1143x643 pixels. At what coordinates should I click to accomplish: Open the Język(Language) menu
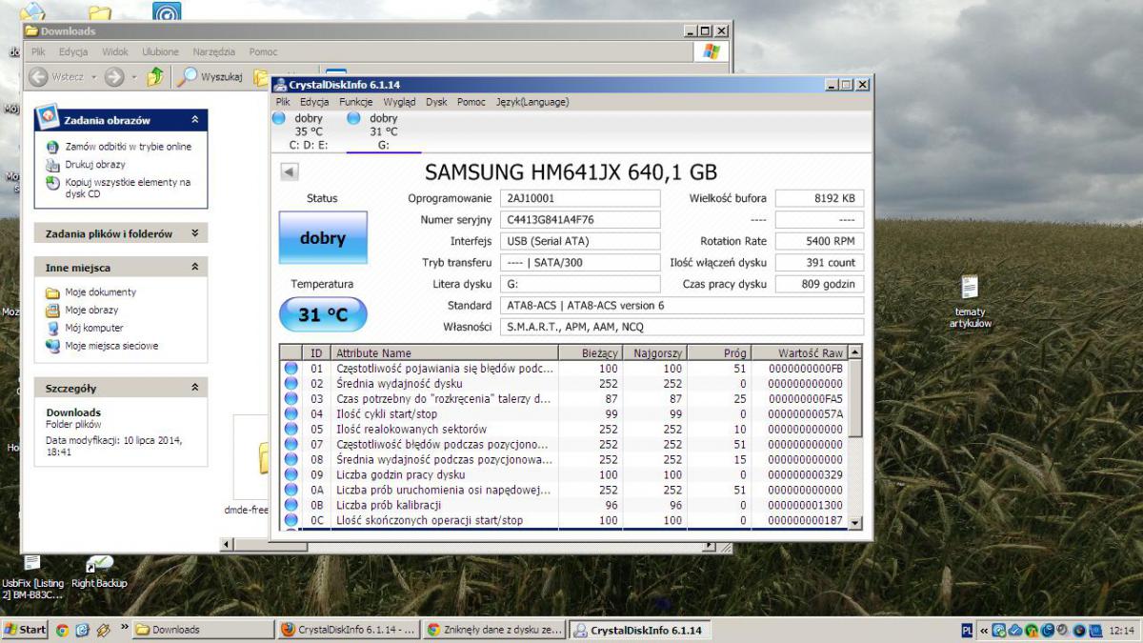coord(532,102)
